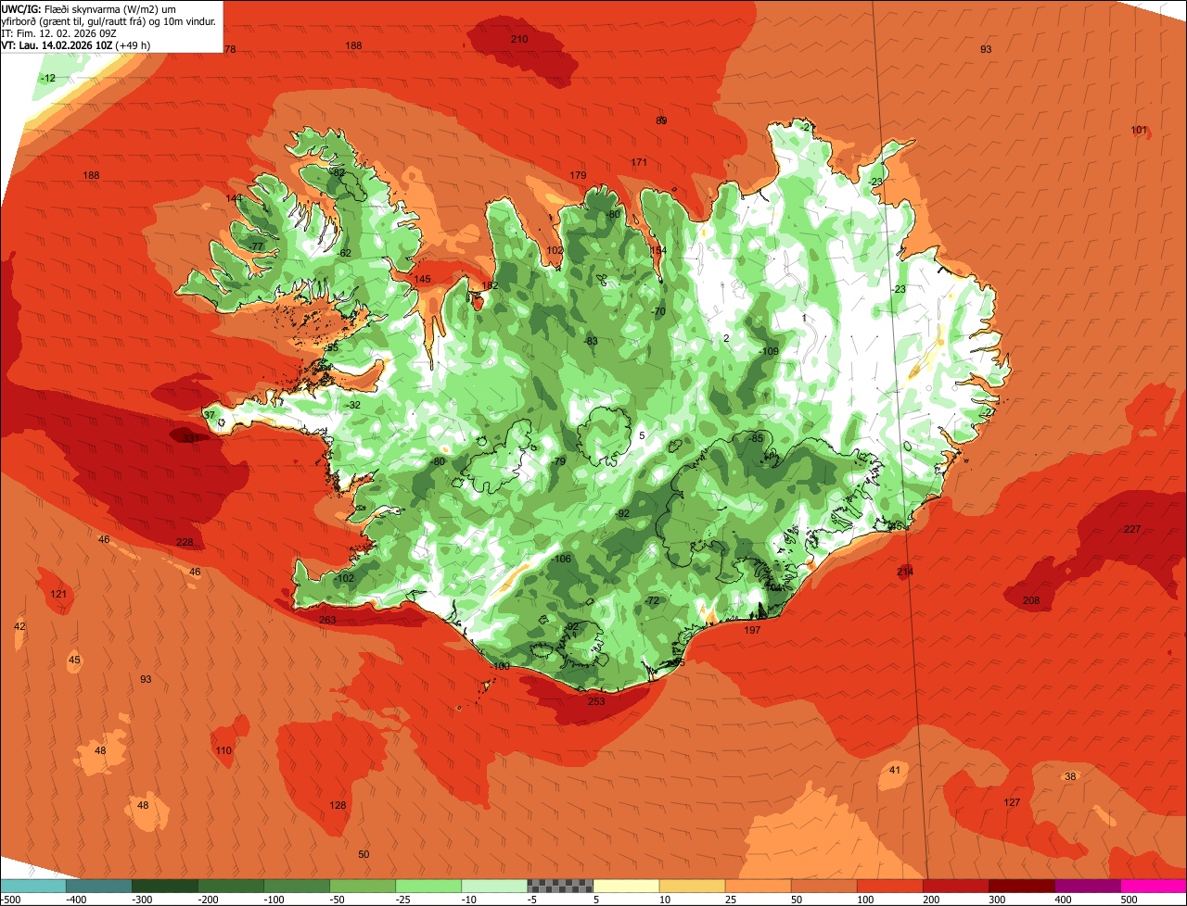The width and height of the screenshot is (1187, 906).
Task: Click the -12 value in the top-left corner
Action: (47, 78)
